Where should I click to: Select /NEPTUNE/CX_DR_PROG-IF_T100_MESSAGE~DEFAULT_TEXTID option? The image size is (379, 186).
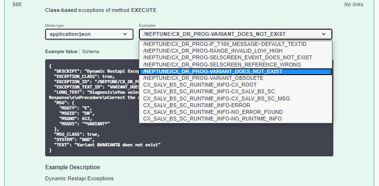point(235,44)
